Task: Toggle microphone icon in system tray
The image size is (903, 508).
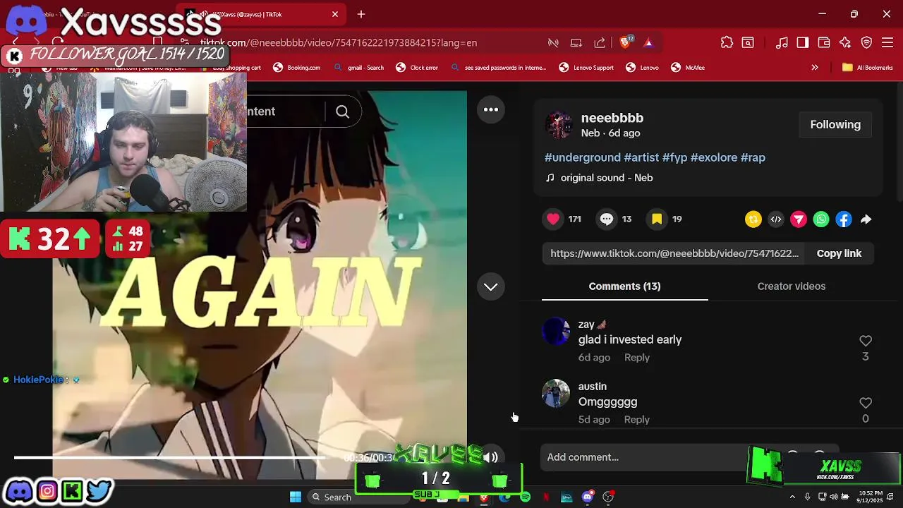Action: 807,497
